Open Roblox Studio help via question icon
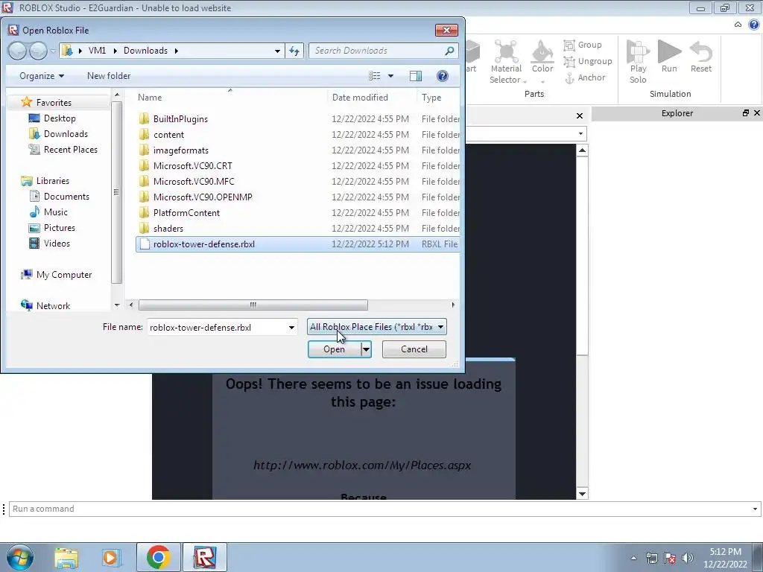The image size is (763, 572). (x=754, y=25)
